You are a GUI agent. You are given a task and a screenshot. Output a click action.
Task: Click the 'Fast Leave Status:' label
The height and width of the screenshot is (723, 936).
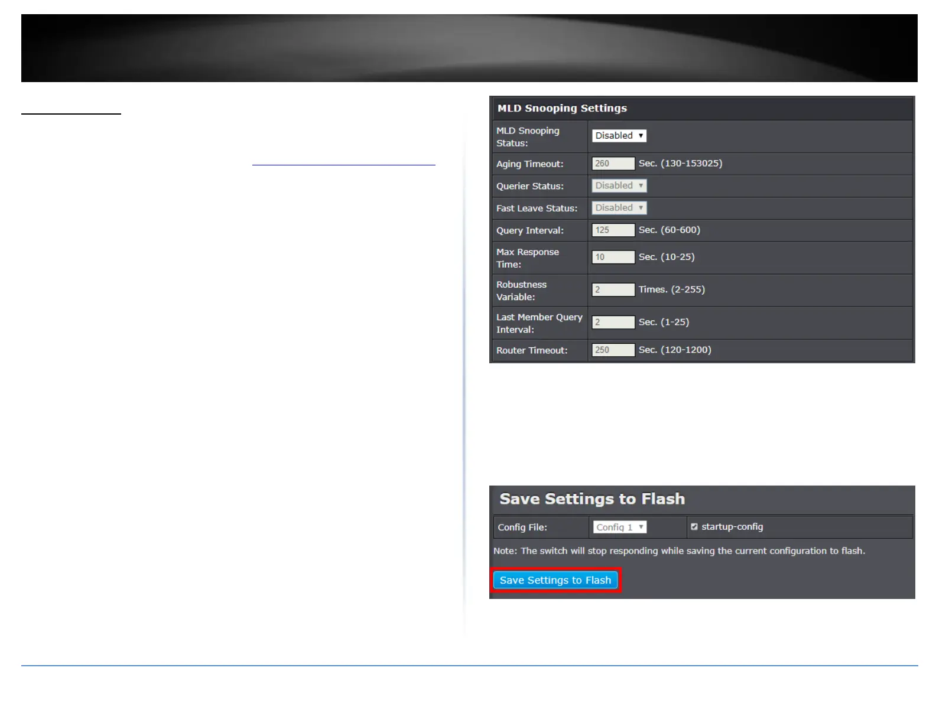tap(537, 209)
